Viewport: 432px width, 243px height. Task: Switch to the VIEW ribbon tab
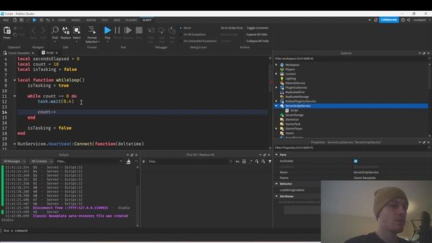(117, 20)
